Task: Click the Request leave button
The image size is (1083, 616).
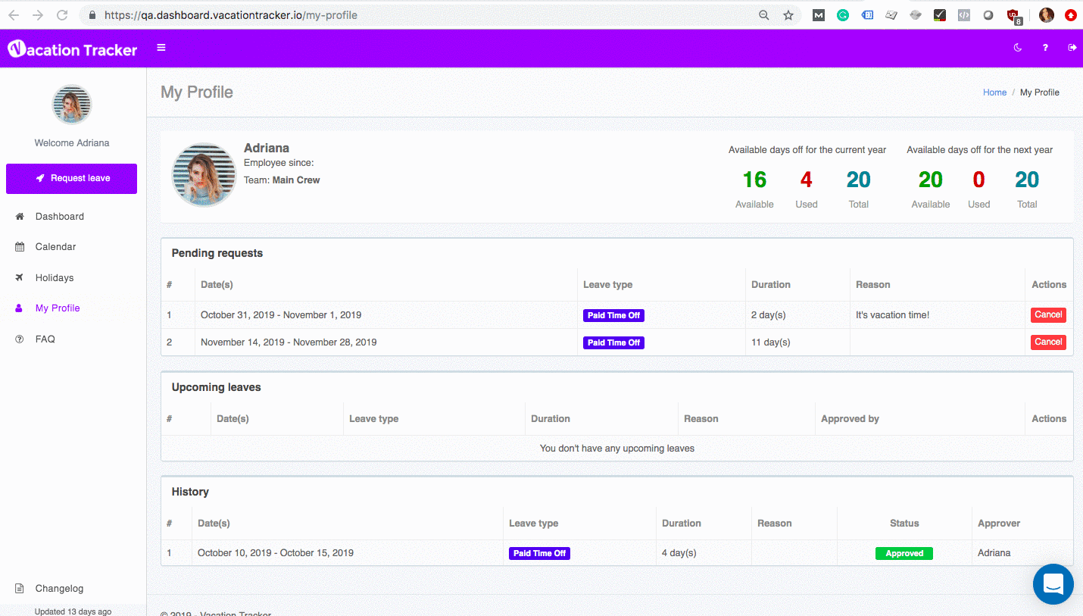Action: 72,179
